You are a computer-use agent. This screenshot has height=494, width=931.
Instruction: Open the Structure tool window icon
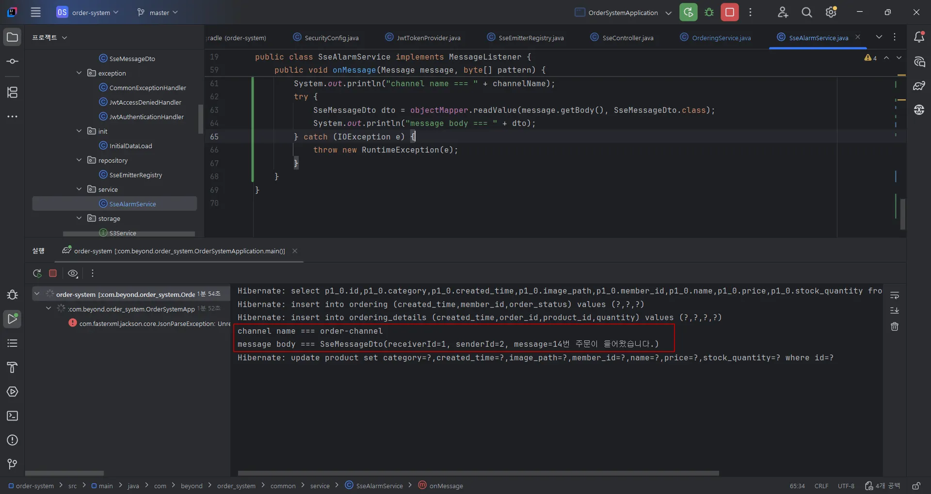pyautogui.click(x=13, y=92)
